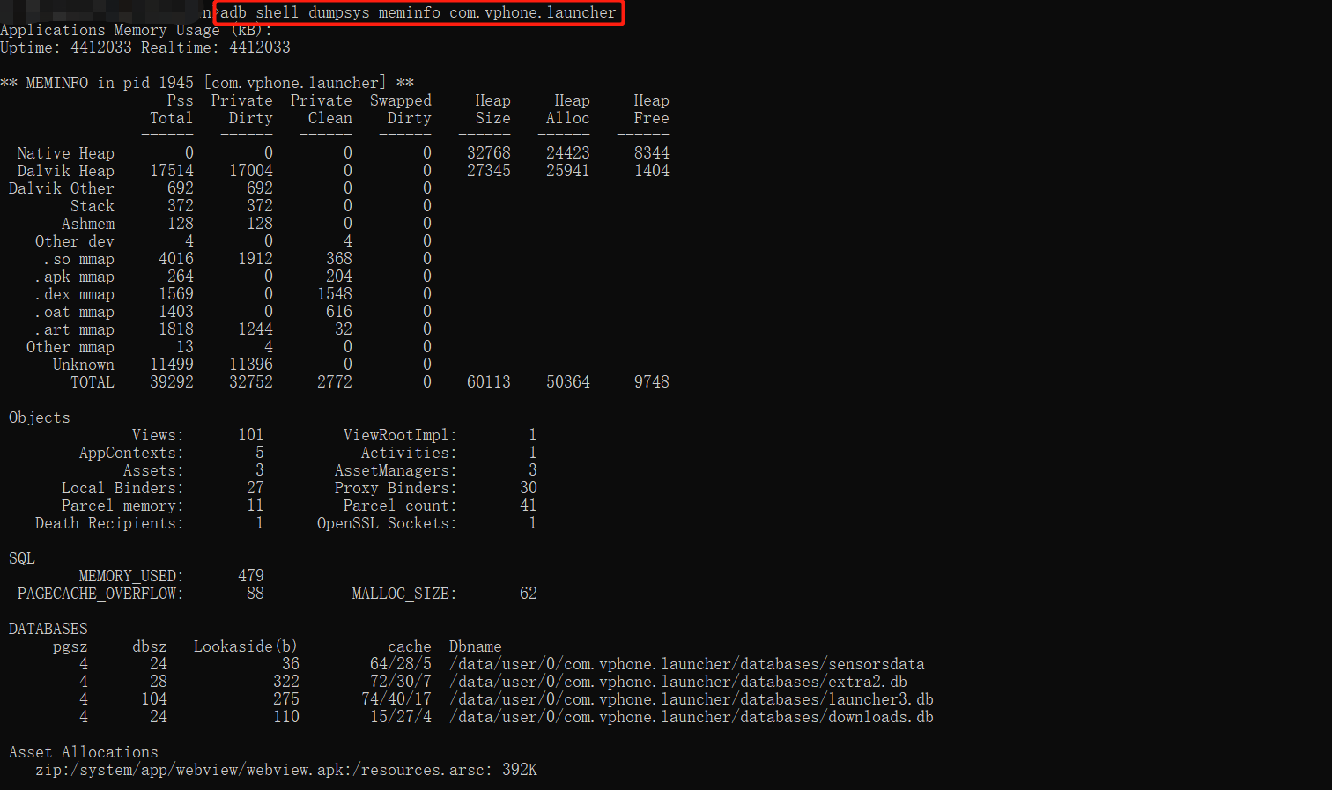Viewport: 1332px width, 790px height.
Task: Click the cache value 74/40/17
Action: point(396,699)
